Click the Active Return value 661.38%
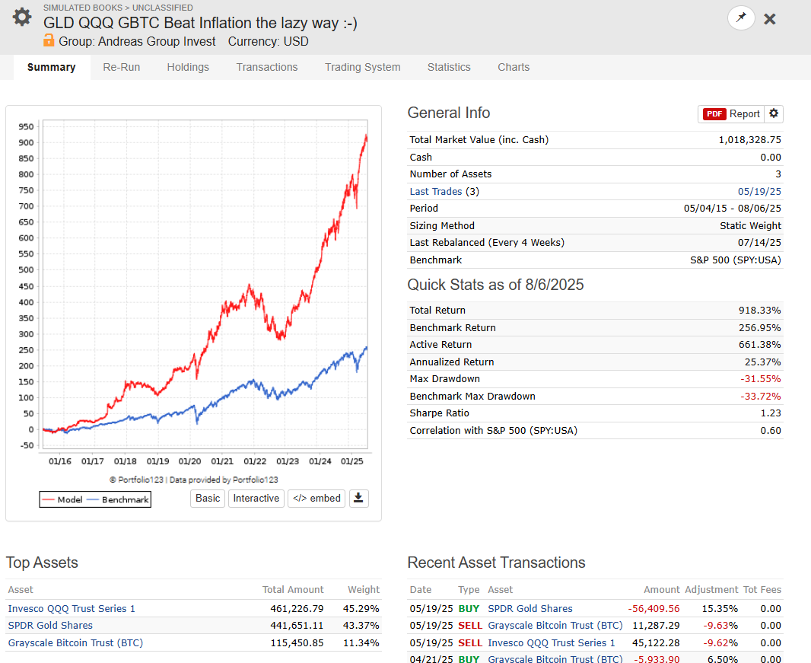 pos(760,345)
